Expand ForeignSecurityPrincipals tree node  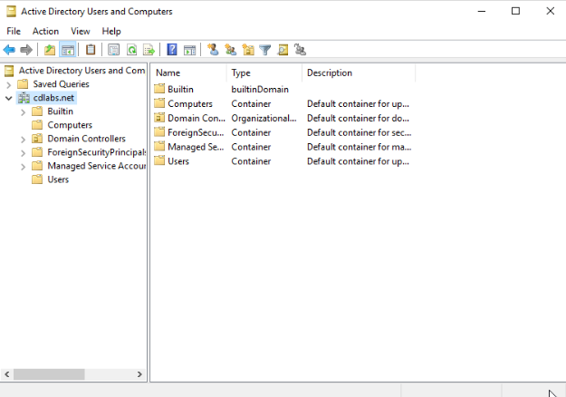[24, 153]
